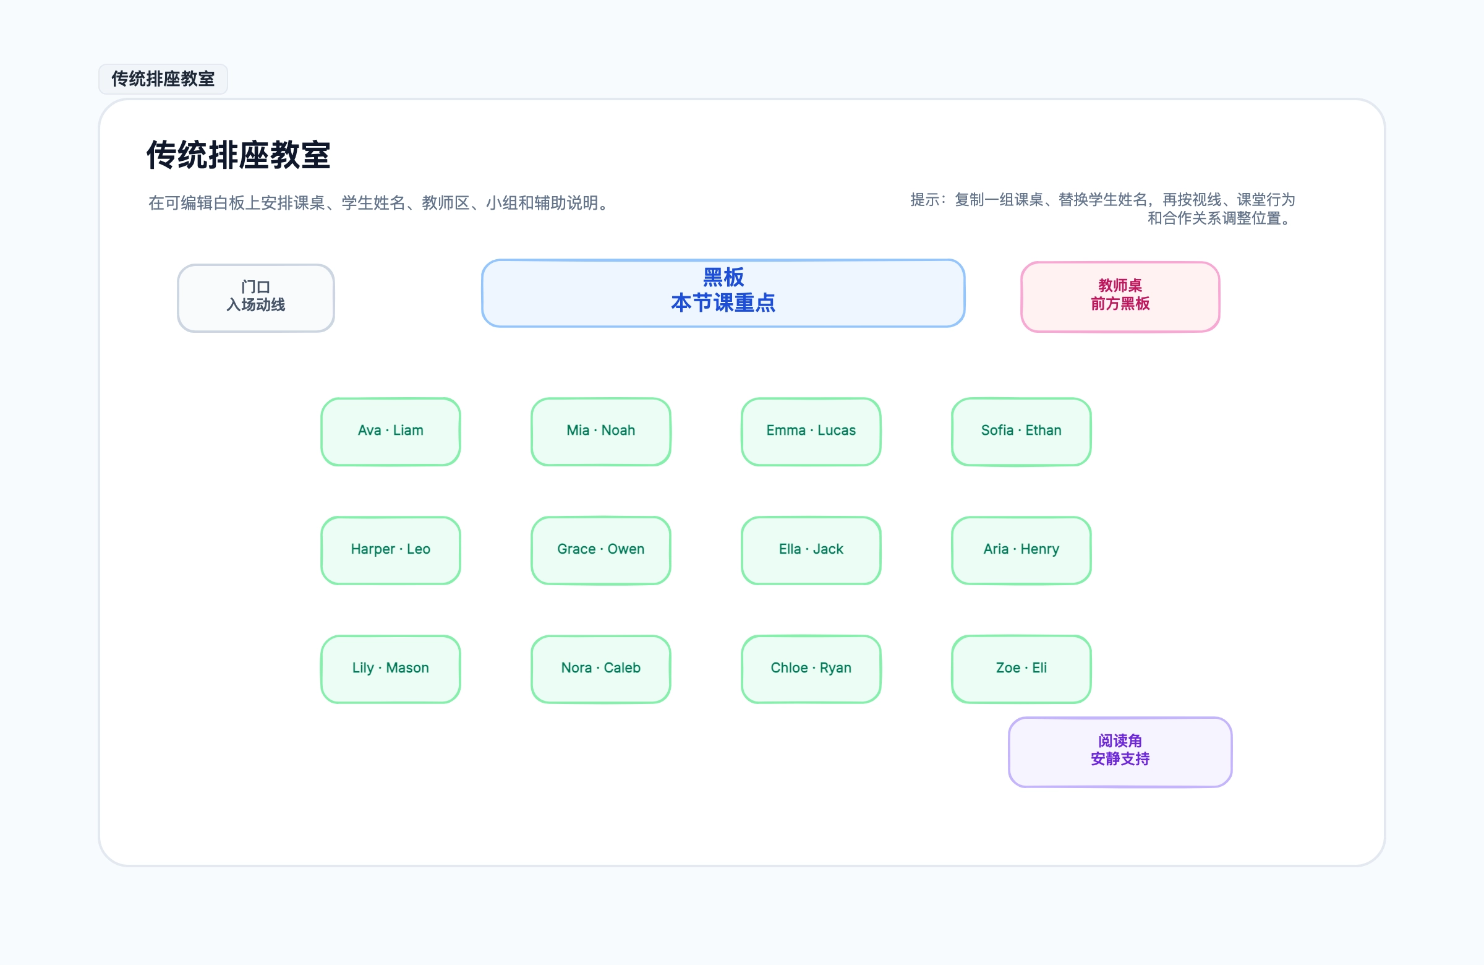Click the Ava · Liam desk

[391, 432]
